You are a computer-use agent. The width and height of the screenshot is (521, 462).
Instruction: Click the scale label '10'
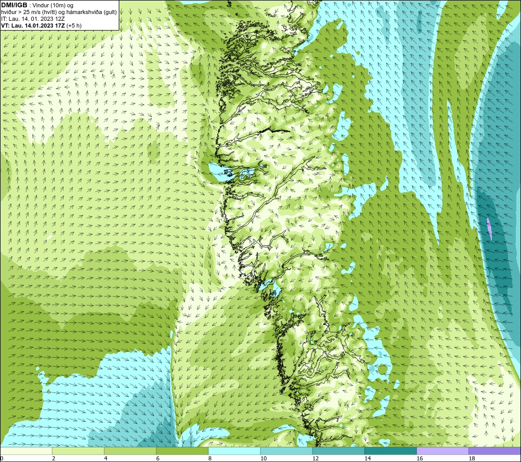pyautogui.click(x=263, y=458)
